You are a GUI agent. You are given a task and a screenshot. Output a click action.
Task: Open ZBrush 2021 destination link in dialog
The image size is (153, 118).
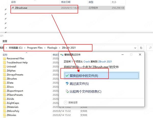[105, 62]
